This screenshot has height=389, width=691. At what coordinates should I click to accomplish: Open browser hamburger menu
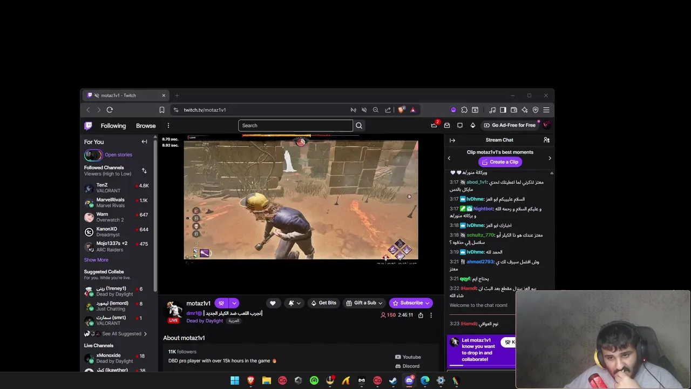pyautogui.click(x=546, y=110)
